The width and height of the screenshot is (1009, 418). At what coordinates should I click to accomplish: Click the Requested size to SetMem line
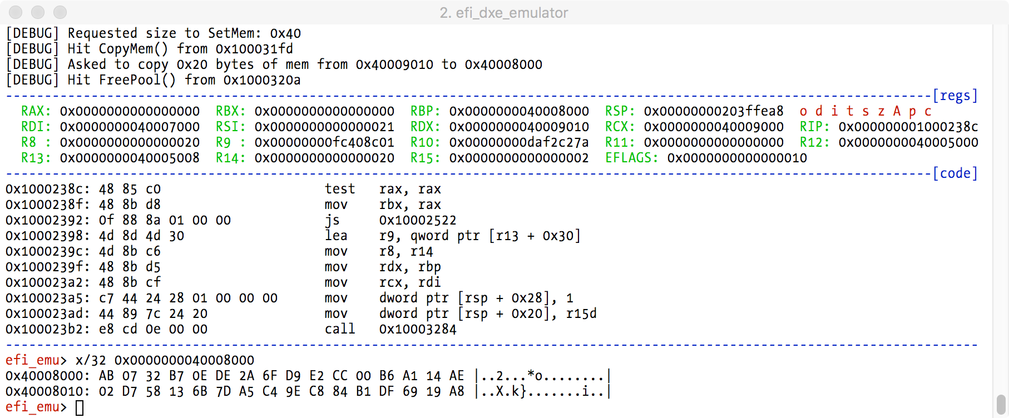153,33
